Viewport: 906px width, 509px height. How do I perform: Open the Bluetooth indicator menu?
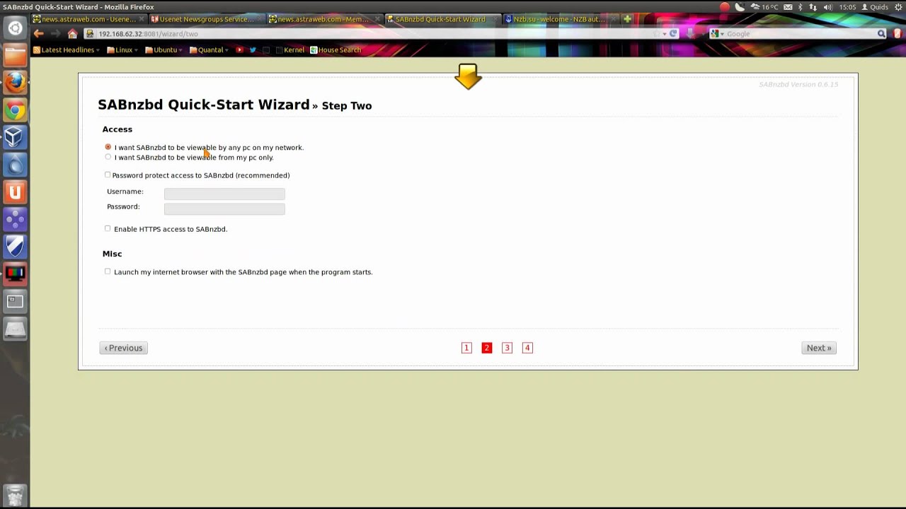801,7
